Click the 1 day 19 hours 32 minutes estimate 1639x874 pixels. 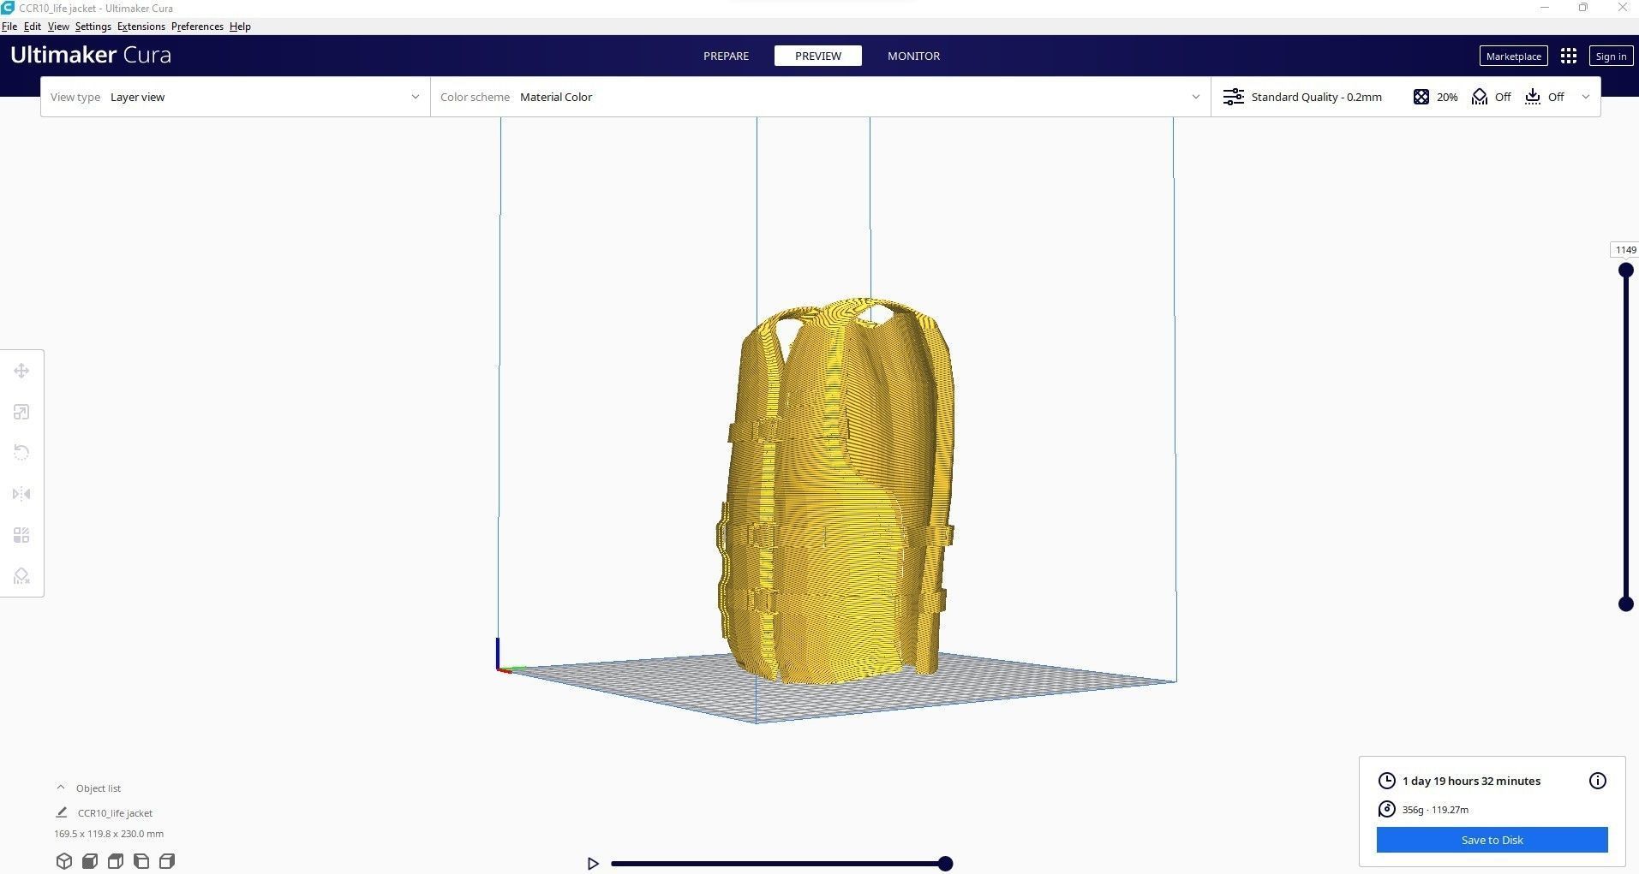click(1471, 781)
